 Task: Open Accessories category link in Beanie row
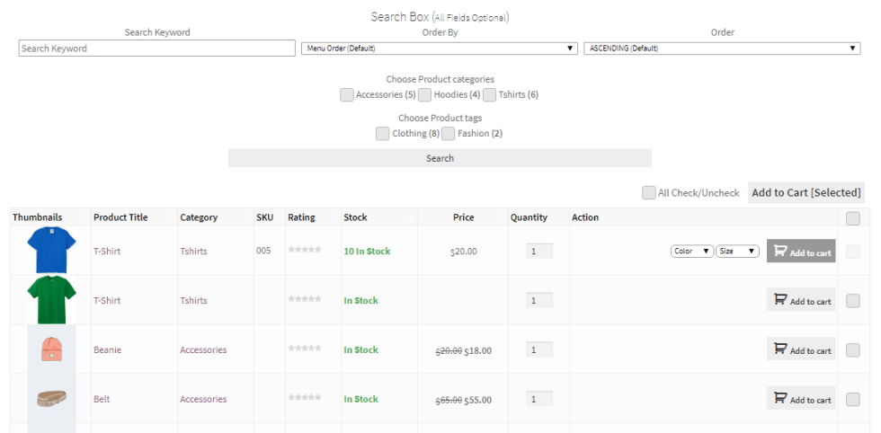click(x=203, y=349)
